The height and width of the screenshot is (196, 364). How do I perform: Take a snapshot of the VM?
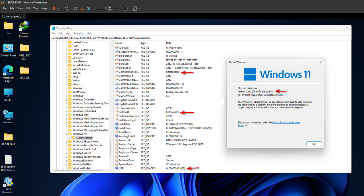click(x=75, y=9)
